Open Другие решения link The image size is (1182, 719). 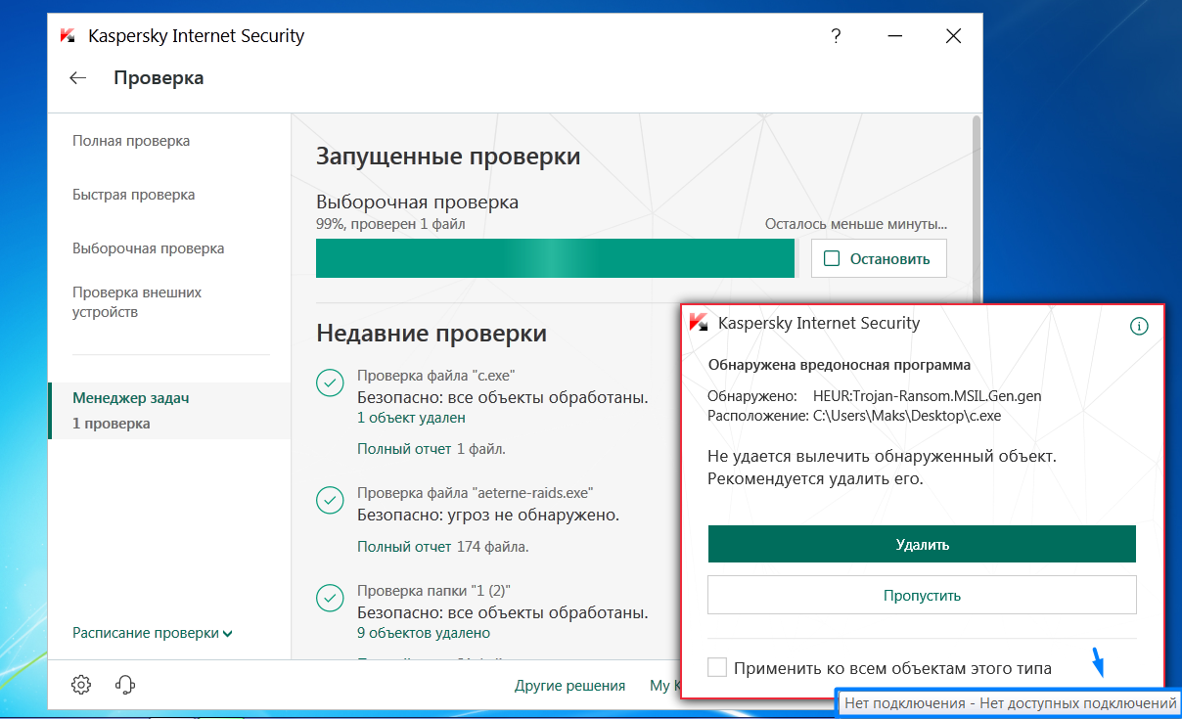[x=569, y=686]
